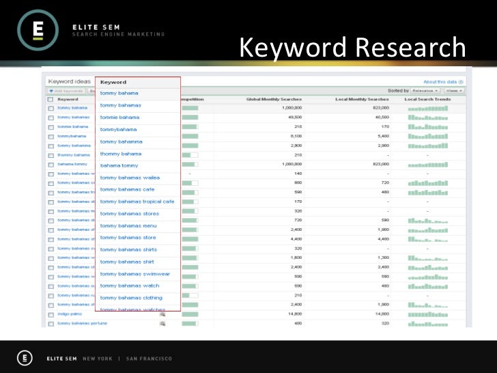Click 'tommy bahamas swimwear' in the enlarged list
This screenshot has width=497, height=373.
135,274
